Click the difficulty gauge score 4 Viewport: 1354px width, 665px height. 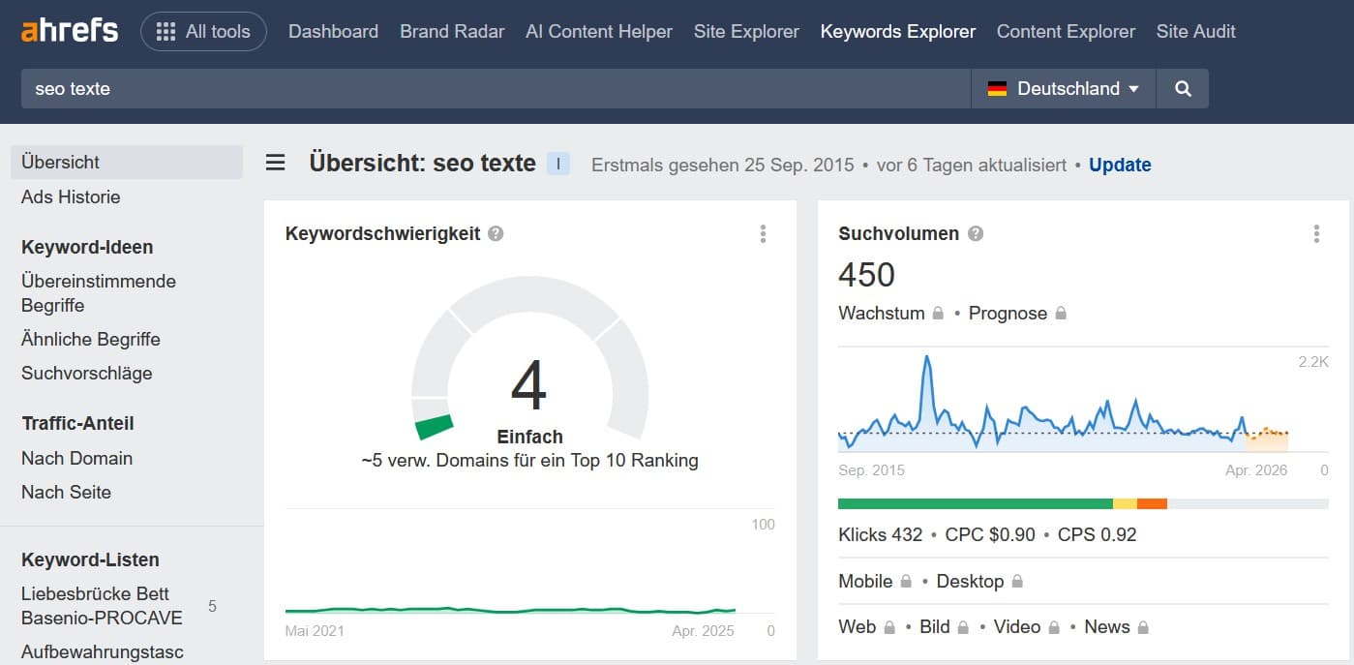528,385
